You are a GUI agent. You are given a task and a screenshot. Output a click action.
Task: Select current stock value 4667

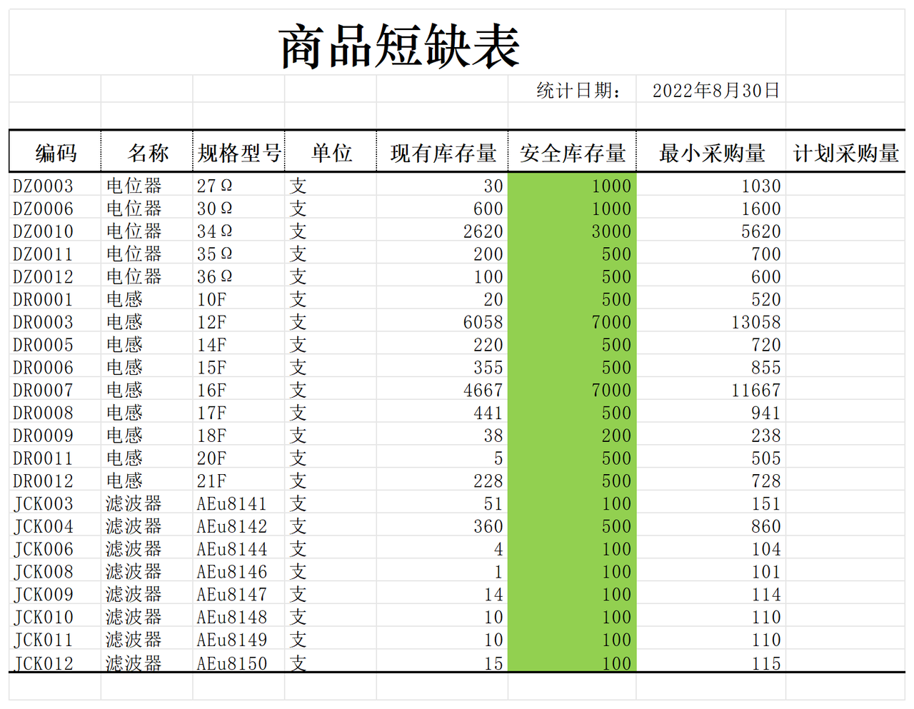(x=443, y=390)
